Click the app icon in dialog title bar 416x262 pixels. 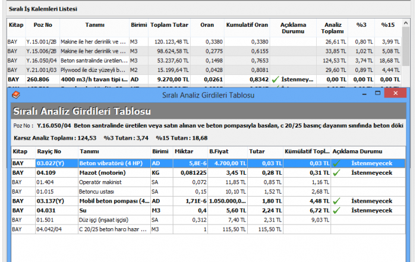tap(16, 94)
